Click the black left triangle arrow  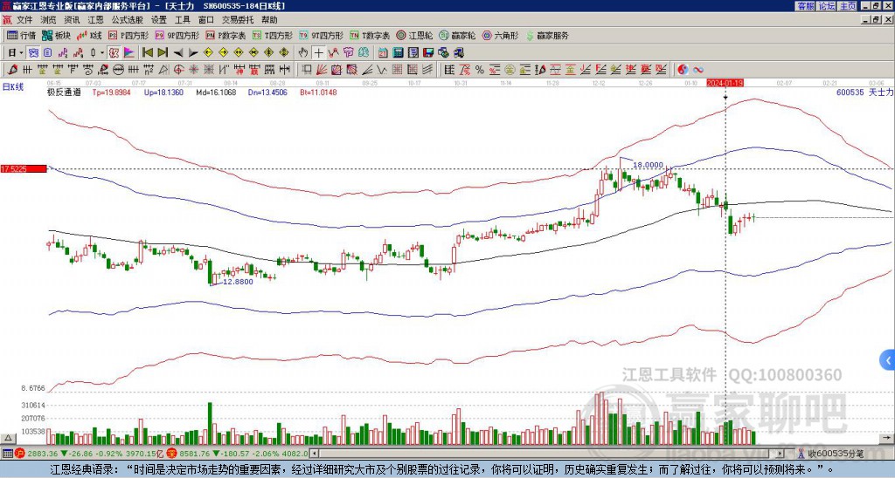pos(178,52)
